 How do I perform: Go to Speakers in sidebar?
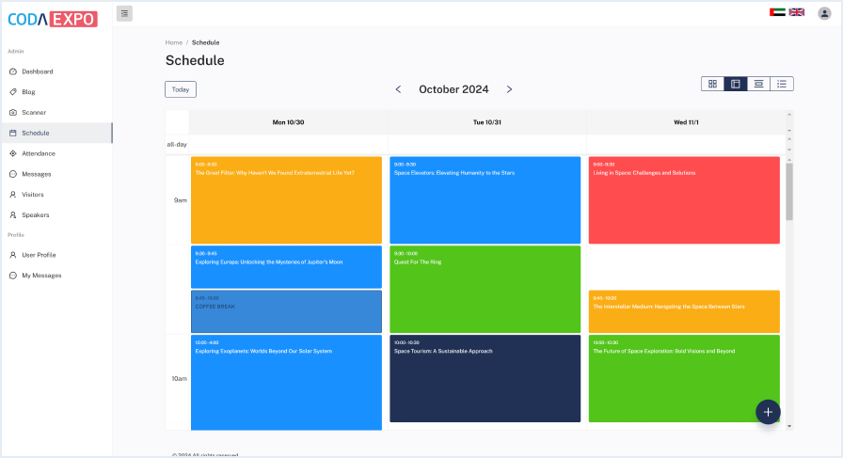click(x=35, y=215)
